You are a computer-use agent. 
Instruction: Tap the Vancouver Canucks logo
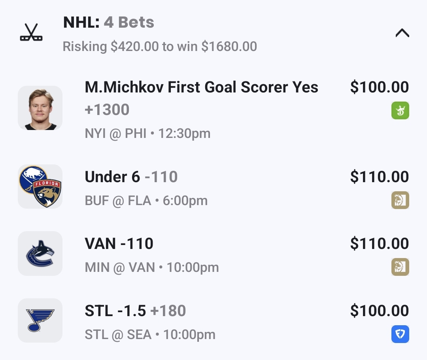[x=40, y=253]
